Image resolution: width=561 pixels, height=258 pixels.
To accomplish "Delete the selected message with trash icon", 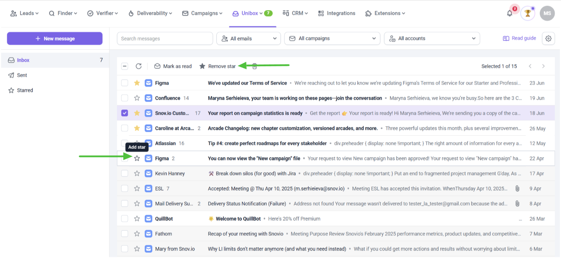I will 255,66.
